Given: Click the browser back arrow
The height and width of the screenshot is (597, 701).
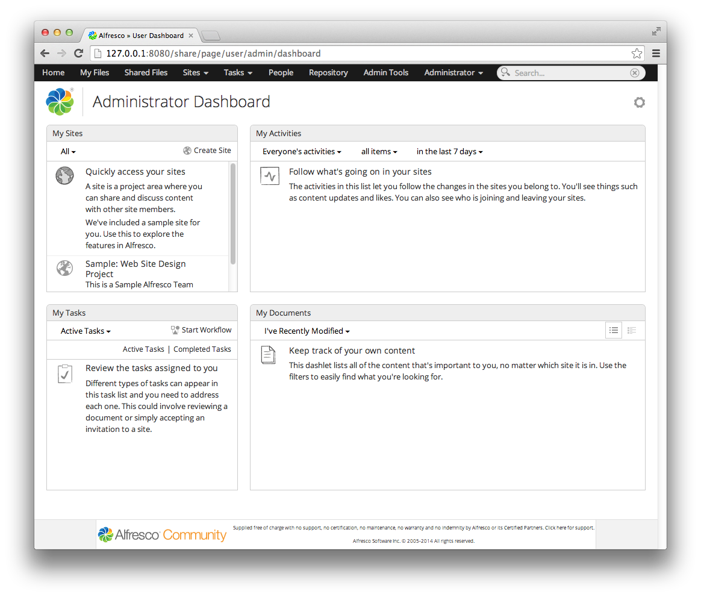Looking at the screenshot, I should pos(45,54).
